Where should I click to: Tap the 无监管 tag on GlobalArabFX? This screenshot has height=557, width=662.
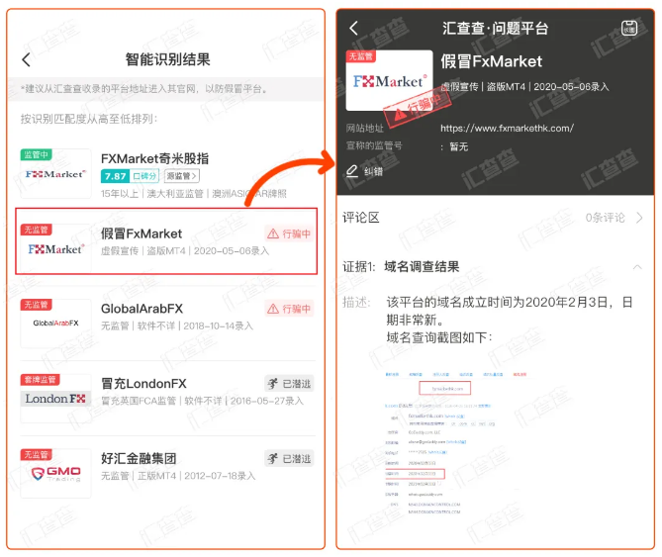click(x=36, y=305)
